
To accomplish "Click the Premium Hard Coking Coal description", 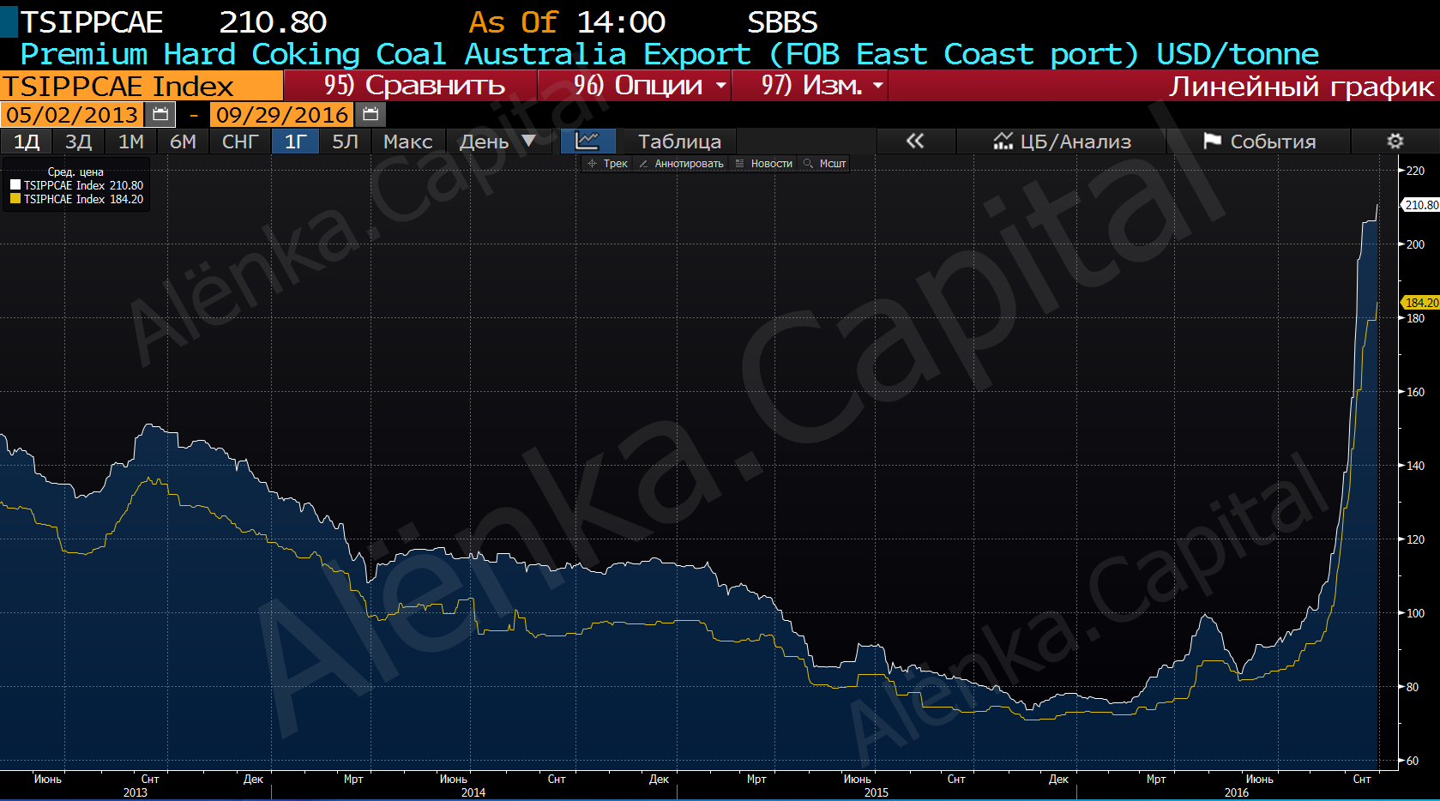I will click(x=669, y=54).
